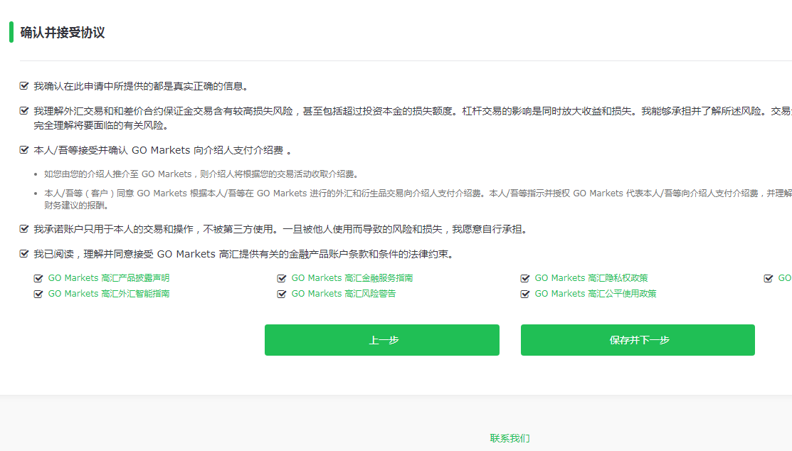Viewport: 792px width, 451px height.
Task: Uncheck the 高汇风险警告 checkbox
Action: pos(282,294)
